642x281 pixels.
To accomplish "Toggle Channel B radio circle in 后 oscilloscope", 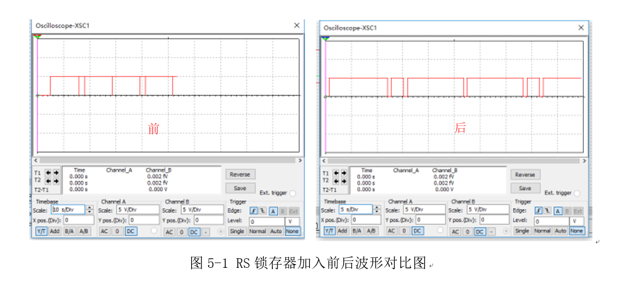I will (x=506, y=231).
